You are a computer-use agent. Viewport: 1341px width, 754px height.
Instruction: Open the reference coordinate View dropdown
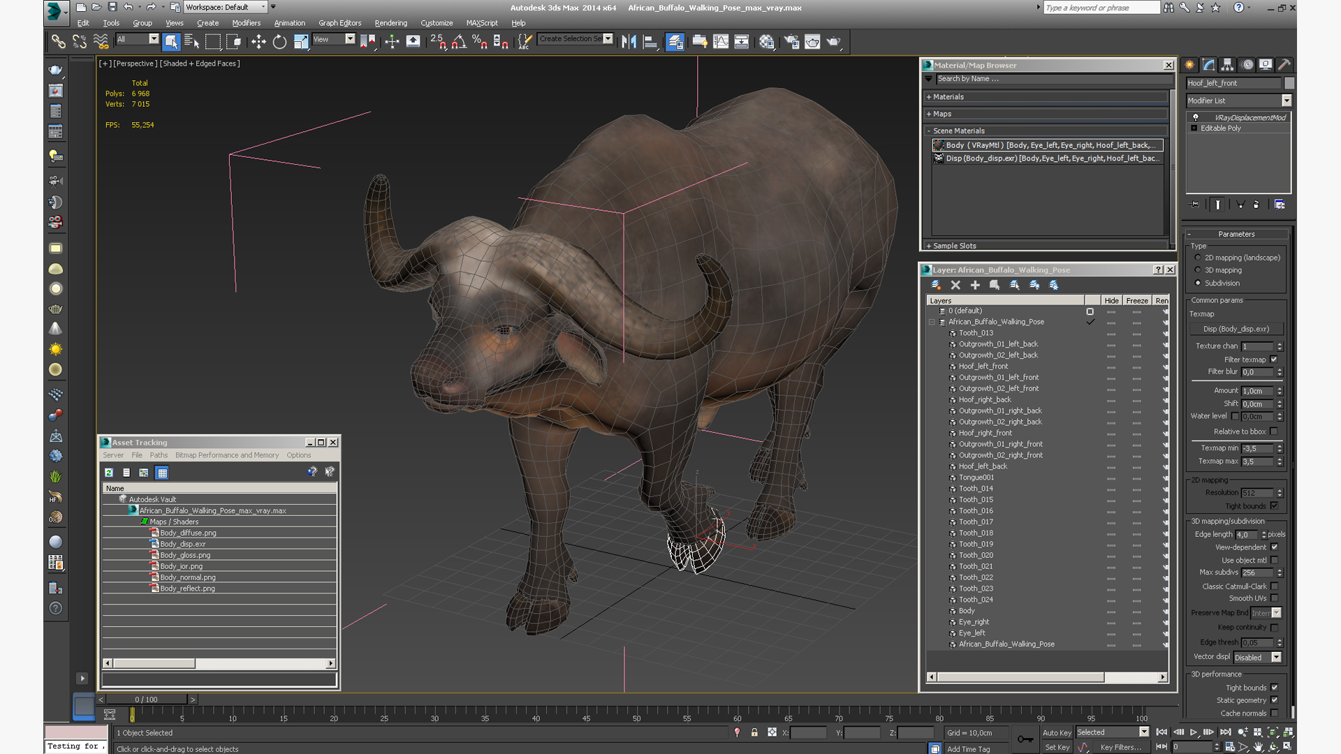pyautogui.click(x=334, y=39)
